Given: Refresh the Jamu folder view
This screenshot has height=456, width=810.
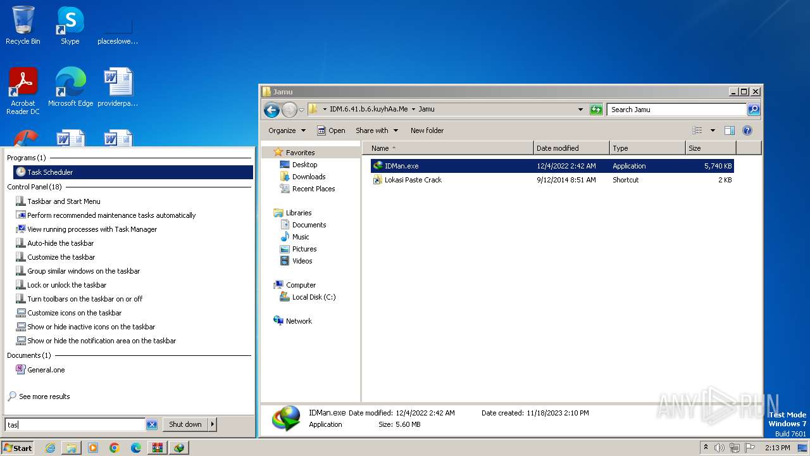Looking at the screenshot, I should [x=596, y=110].
